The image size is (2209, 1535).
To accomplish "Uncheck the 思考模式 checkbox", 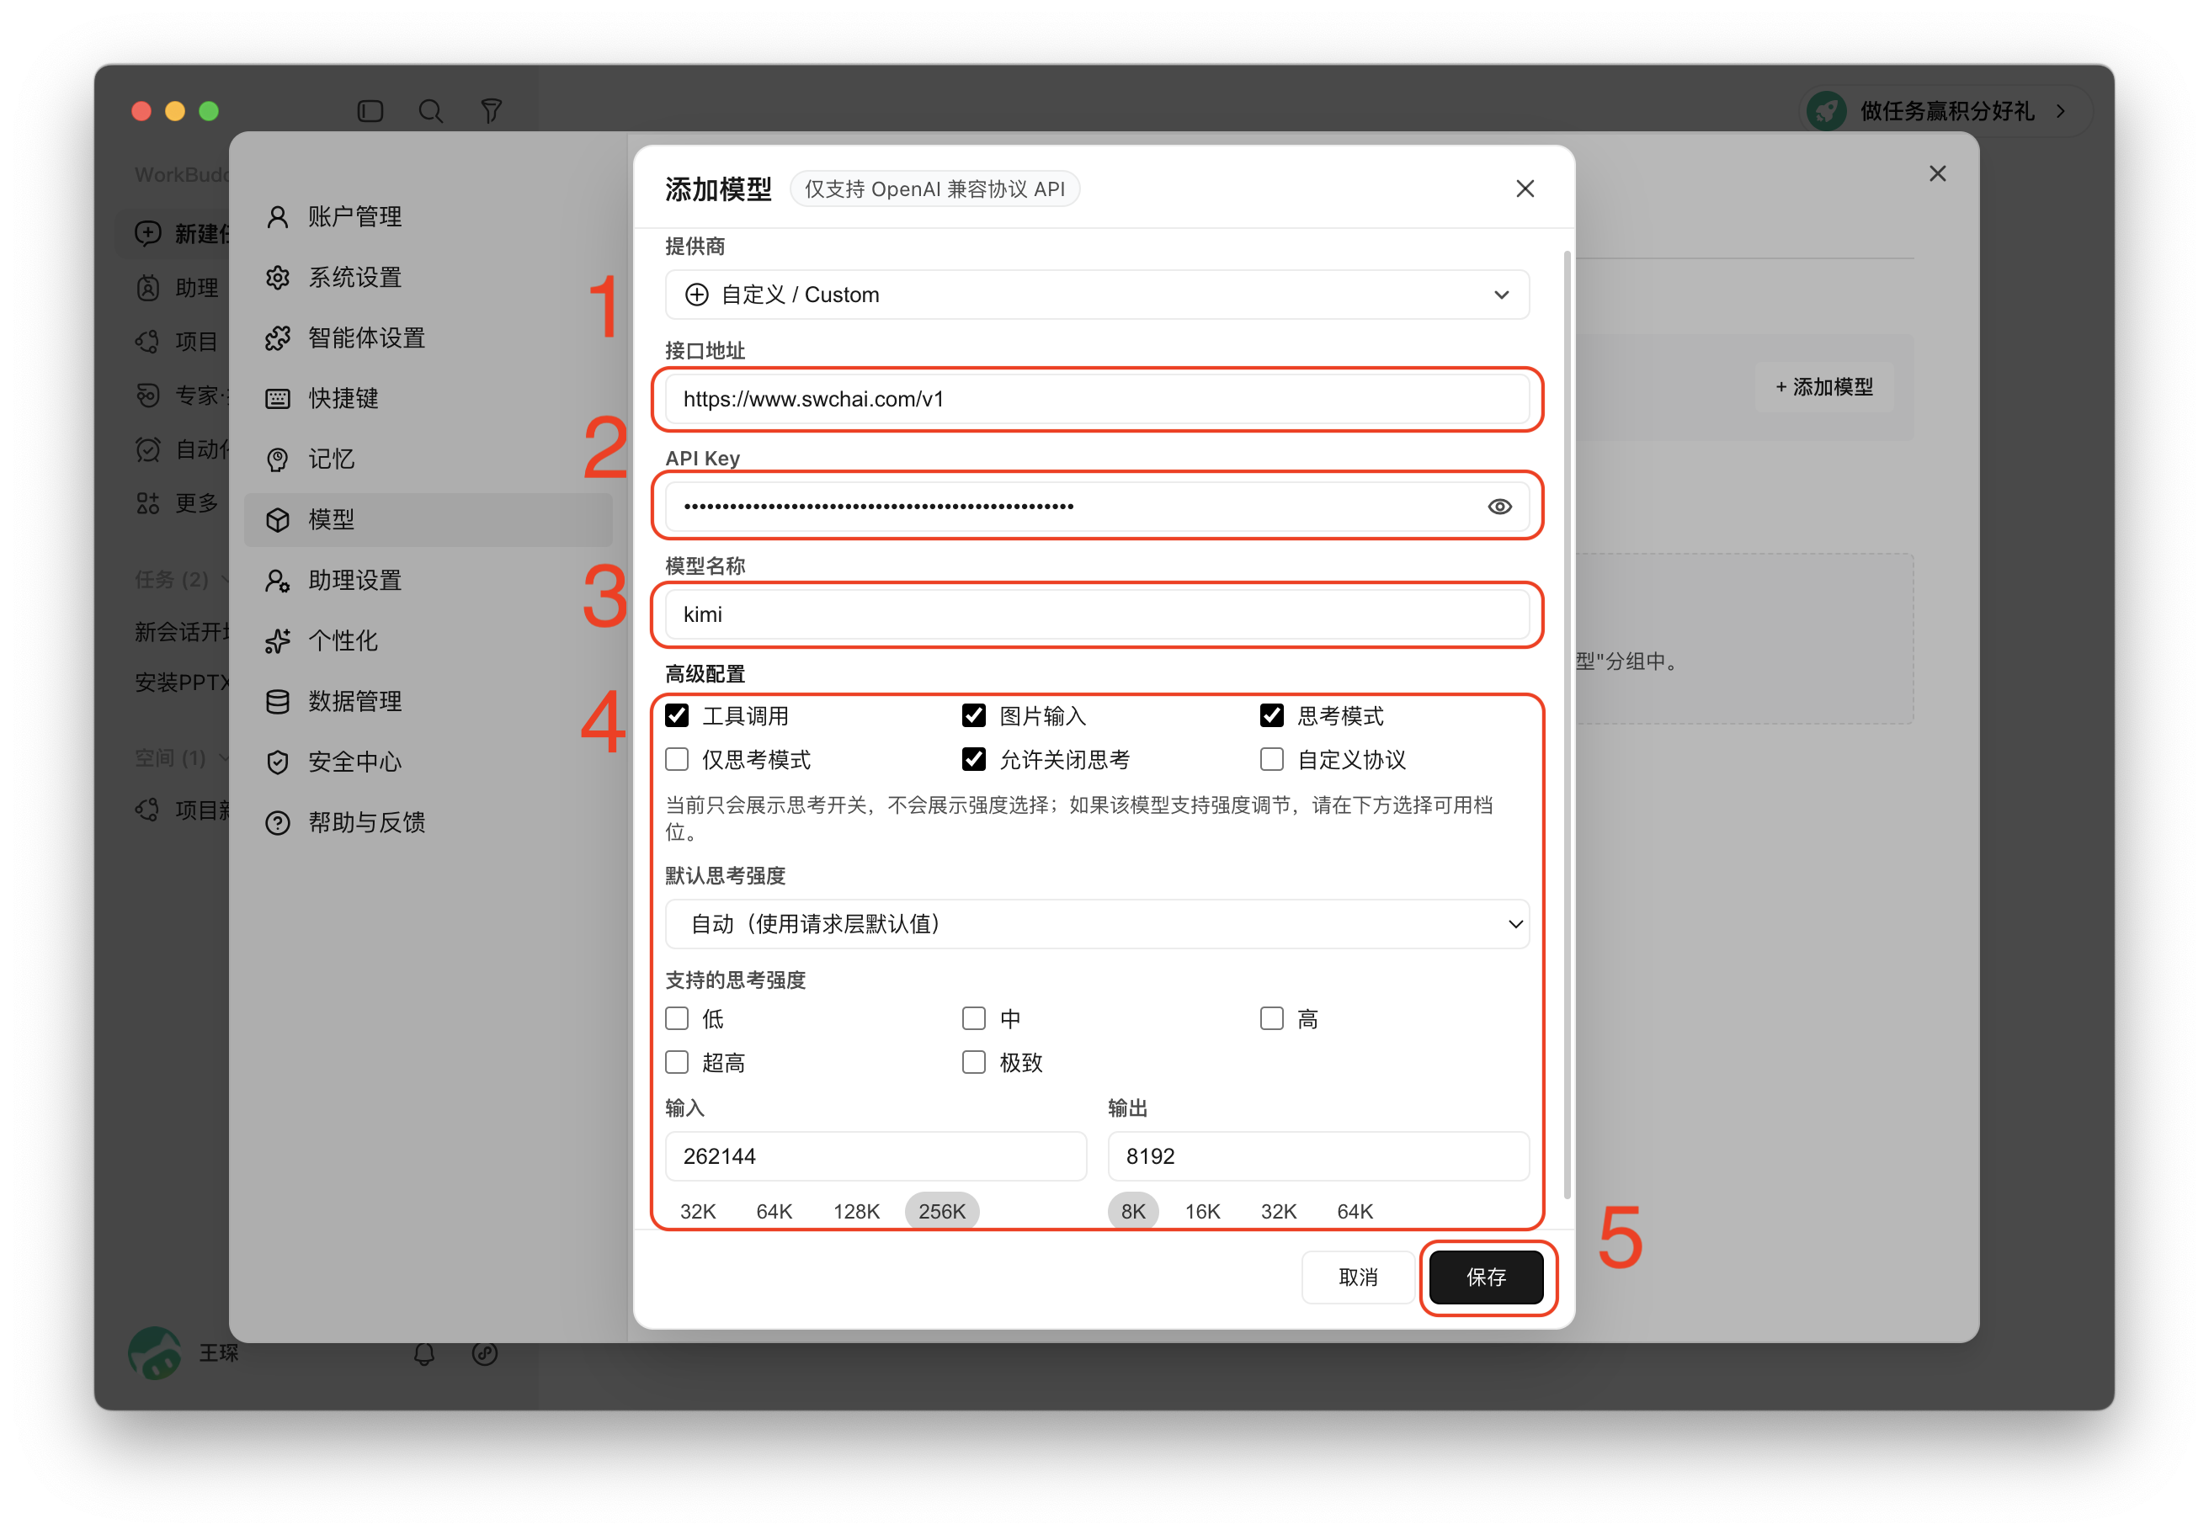I will pyautogui.click(x=1271, y=714).
